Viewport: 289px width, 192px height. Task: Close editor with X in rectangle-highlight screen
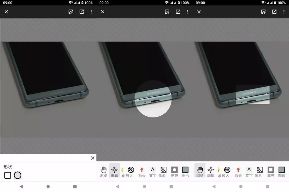199,12
